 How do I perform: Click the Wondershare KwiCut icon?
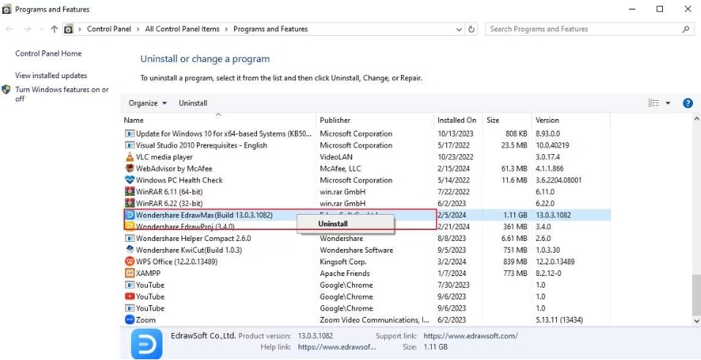click(130, 250)
